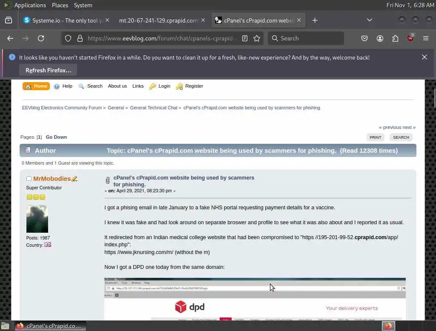
Task: Click the browser Search box
Action: click(306, 38)
